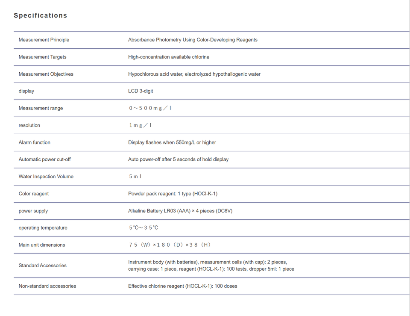This screenshot has height=316, width=410.
Task: Click Display flashes when 550mg/L text
Action: [172, 142]
